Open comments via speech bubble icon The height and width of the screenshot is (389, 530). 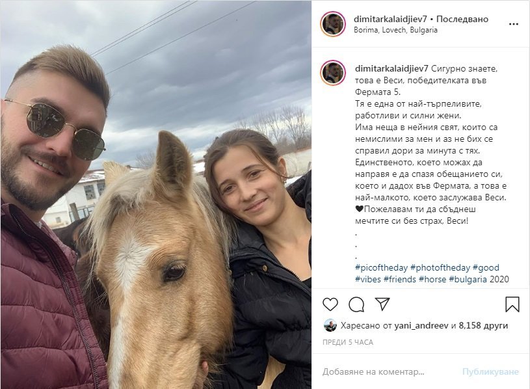coord(356,304)
